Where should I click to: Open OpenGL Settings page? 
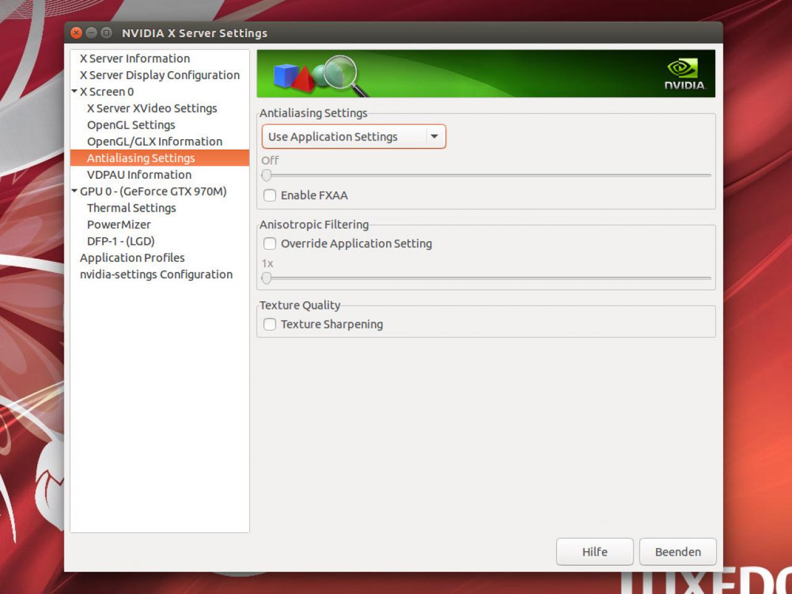click(x=131, y=125)
